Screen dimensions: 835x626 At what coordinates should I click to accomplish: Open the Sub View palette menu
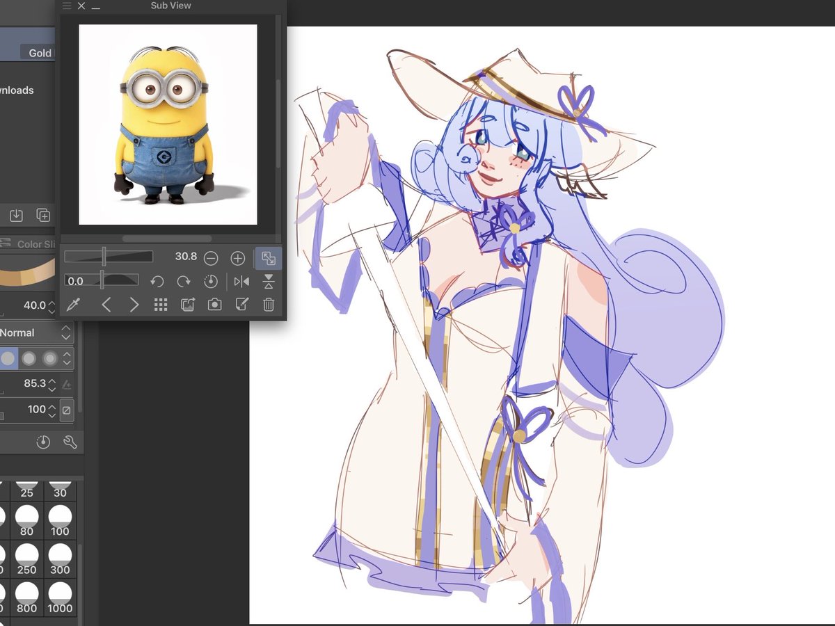(x=67, y=6)
